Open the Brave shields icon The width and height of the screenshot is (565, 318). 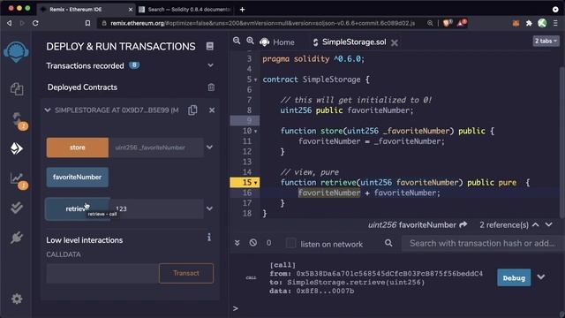click(448, 23)
